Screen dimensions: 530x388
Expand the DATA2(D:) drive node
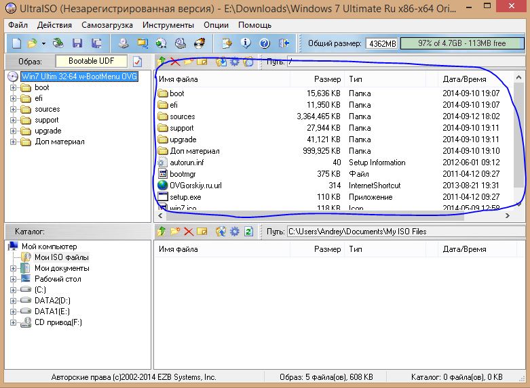(x=13, y=301)
